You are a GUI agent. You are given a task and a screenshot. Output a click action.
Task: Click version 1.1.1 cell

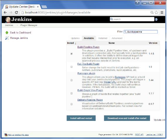click(x=151, y=93)
